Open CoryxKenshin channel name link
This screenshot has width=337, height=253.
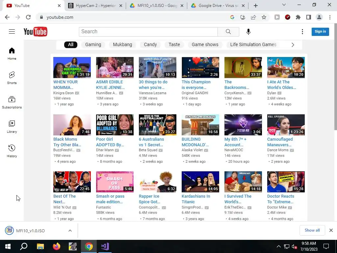pos(235,93)
